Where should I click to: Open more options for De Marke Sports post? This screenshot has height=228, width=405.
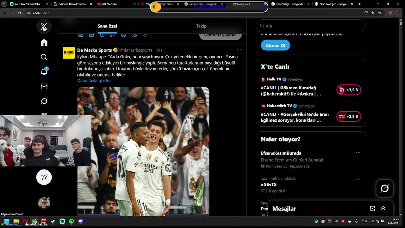click(x=239, y=50)
